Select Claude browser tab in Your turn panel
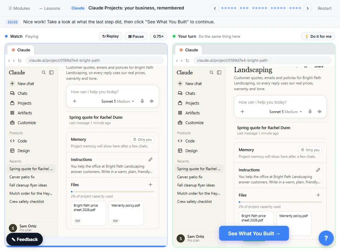The image size is (340, 252). [x=189, y=50]
